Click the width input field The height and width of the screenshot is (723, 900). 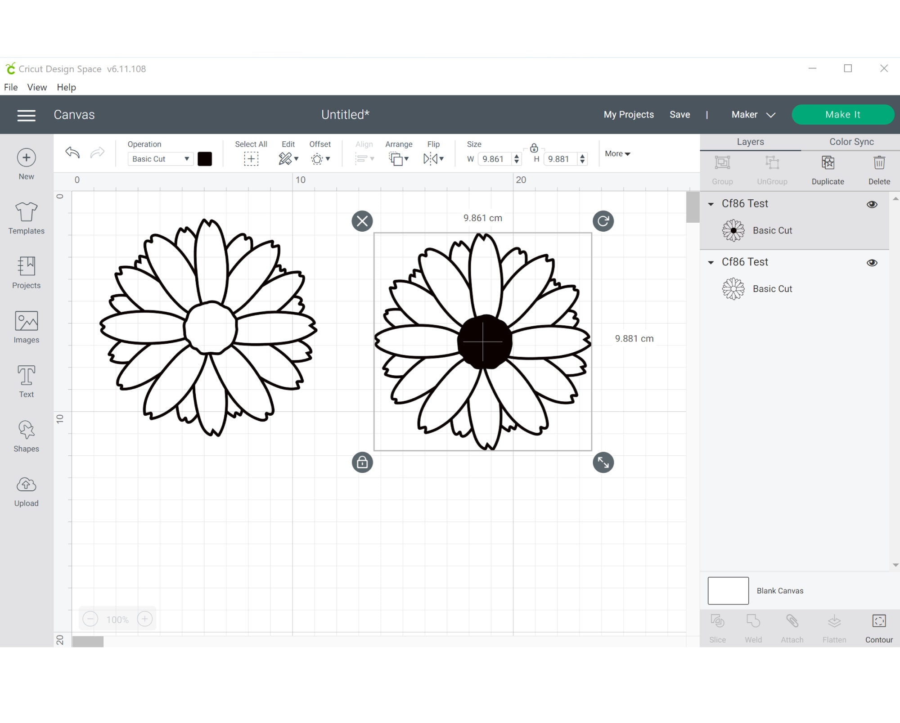(495, 159)
